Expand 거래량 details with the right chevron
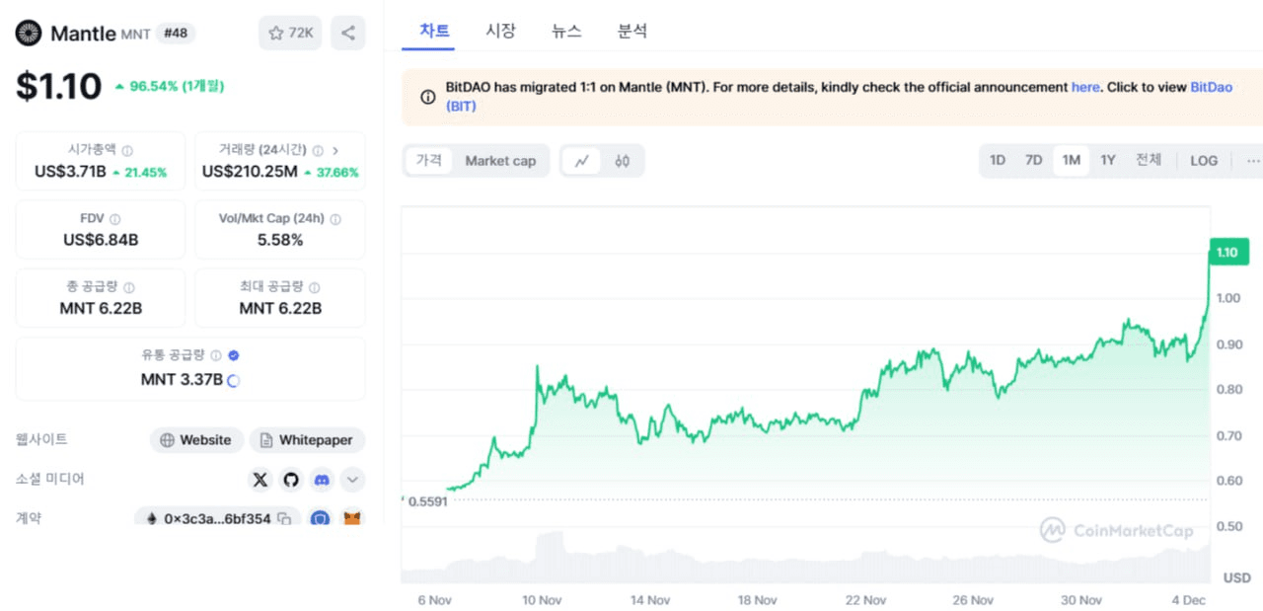The height and width of the screenshot is (611, 1263). (335, 151)
